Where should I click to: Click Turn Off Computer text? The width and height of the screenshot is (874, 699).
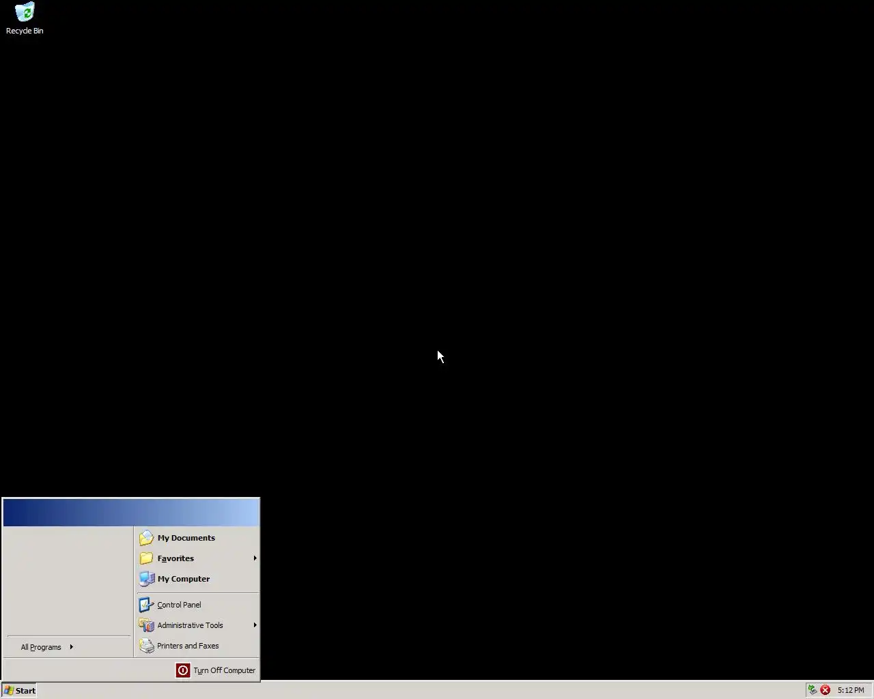click(224, 670)
